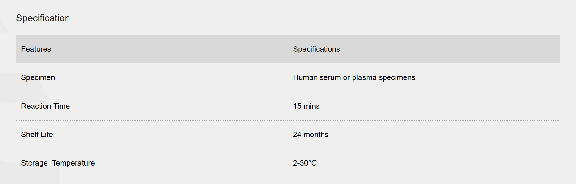Click the word 'Life' in Shelf Life label

point(47,135)
